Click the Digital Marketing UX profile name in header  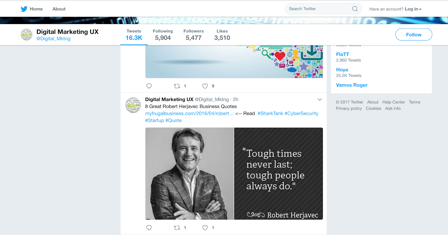(x=67, y=32)
